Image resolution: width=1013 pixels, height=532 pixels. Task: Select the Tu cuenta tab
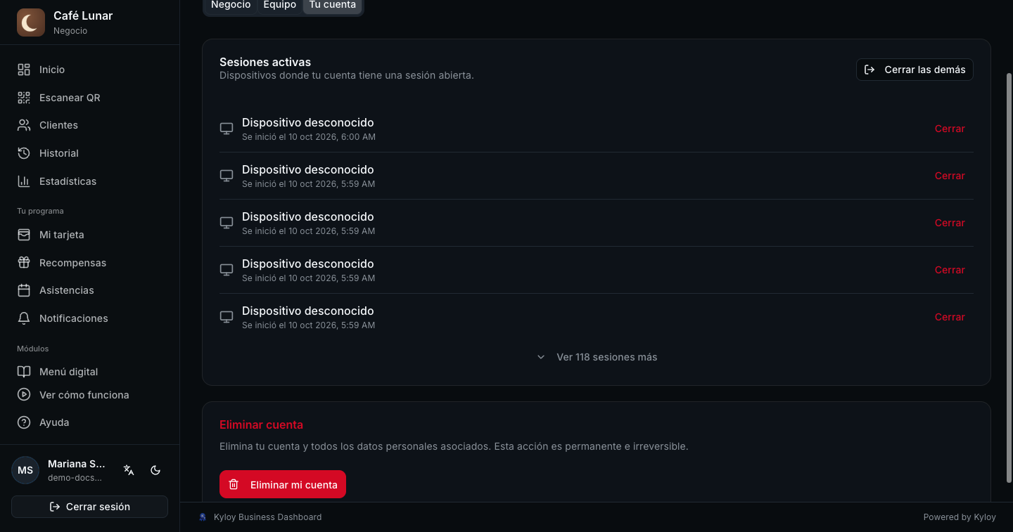333,5
